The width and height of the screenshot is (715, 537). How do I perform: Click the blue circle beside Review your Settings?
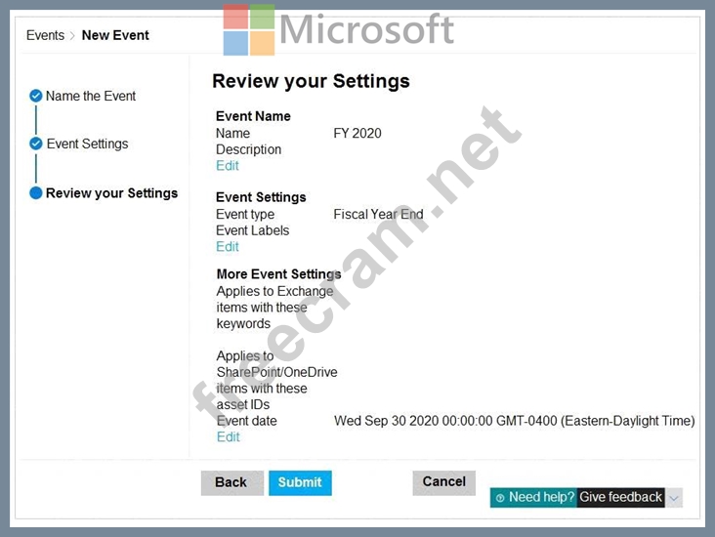point(36,193)
